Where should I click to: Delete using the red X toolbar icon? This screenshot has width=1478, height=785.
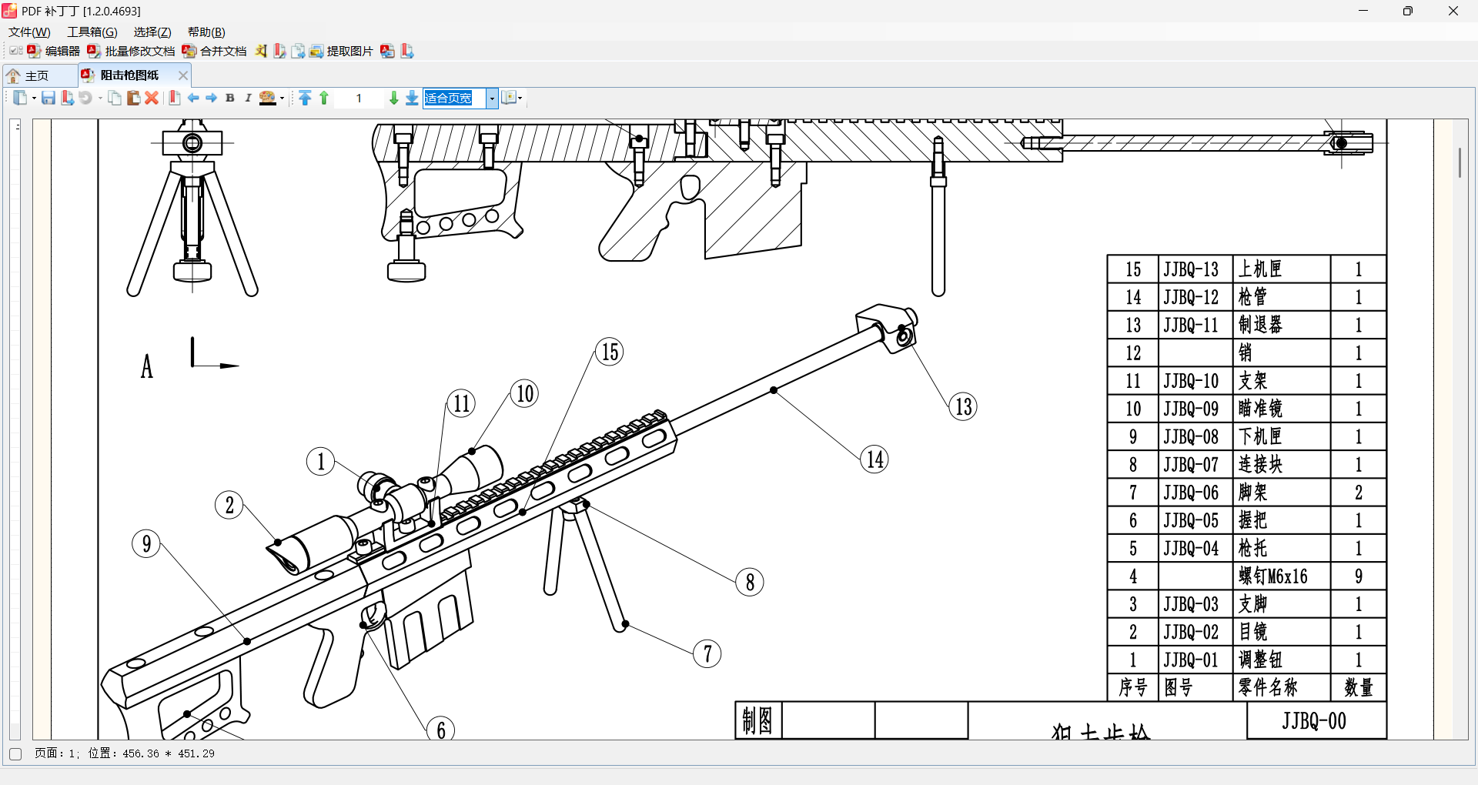[152, 98]
